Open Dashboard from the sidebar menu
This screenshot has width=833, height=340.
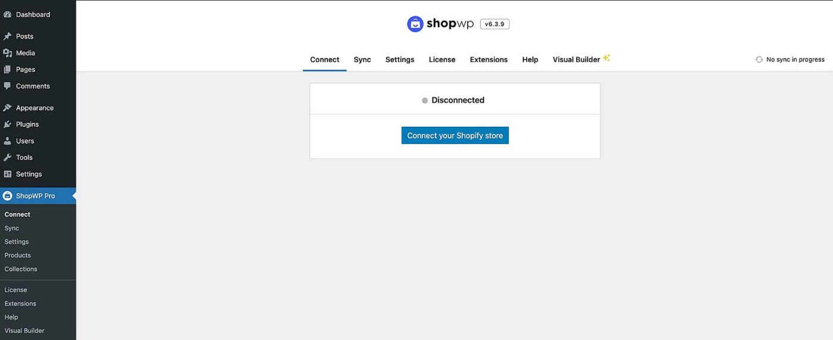pos(38,14)
